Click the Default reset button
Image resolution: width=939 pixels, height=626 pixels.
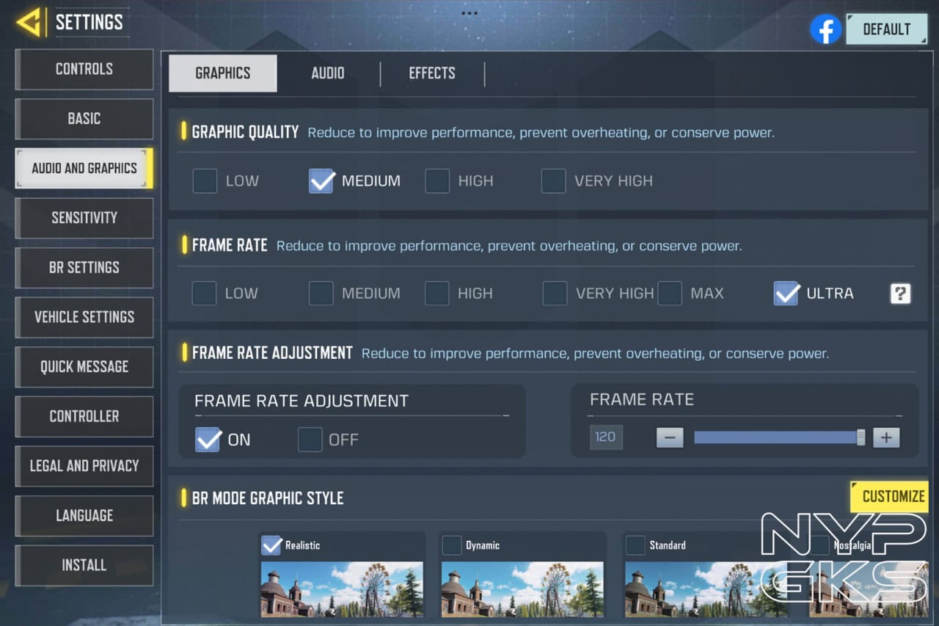click(886, 29)
